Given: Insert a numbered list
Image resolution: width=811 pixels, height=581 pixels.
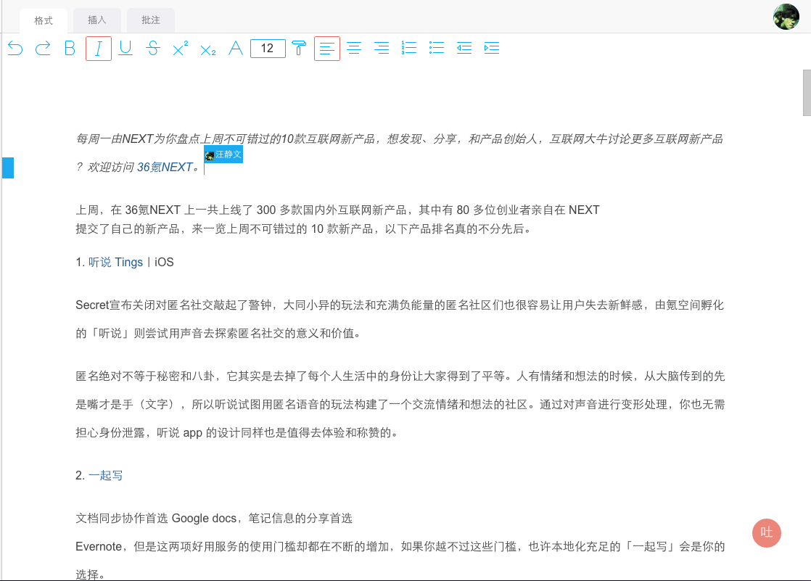Looking at the screenshot, I should [409, 49].
